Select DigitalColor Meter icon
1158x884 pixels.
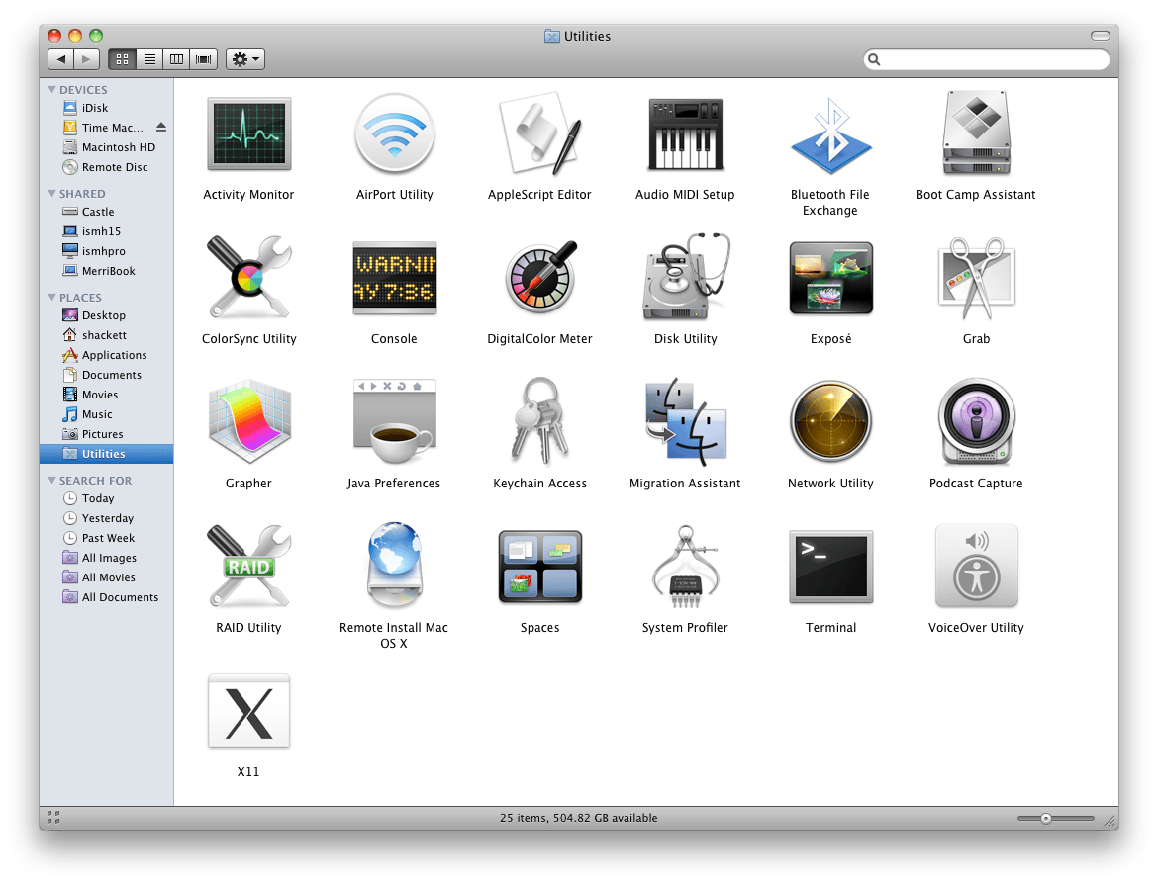(x=539, y=278)
